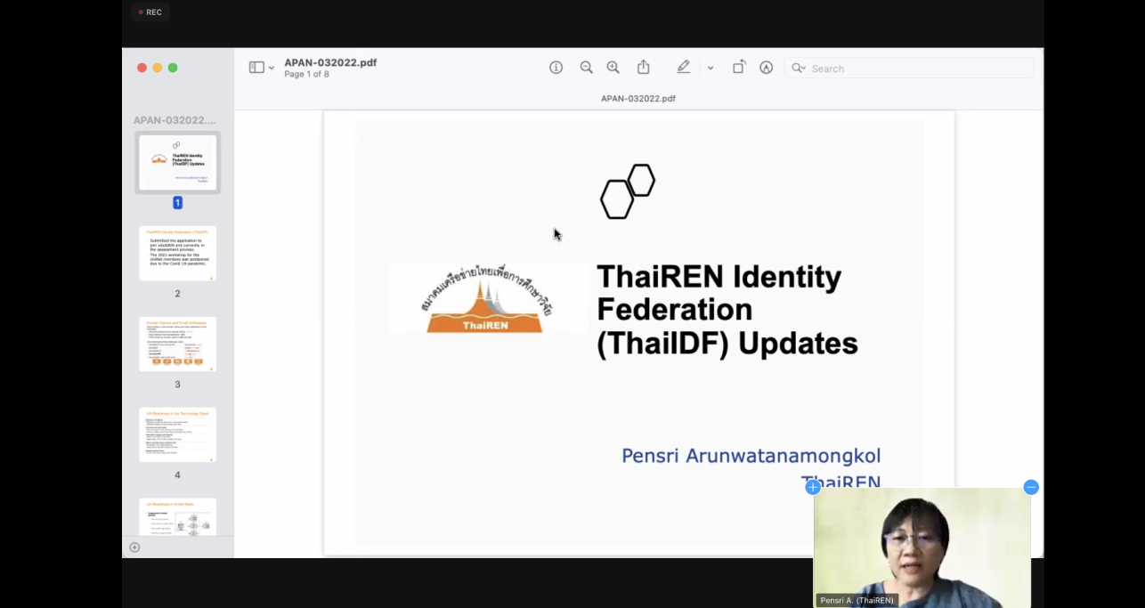This screenshot has width=1145, height=608.
Task: Click the Search field in the toolbar
Action: coord(909,69)
